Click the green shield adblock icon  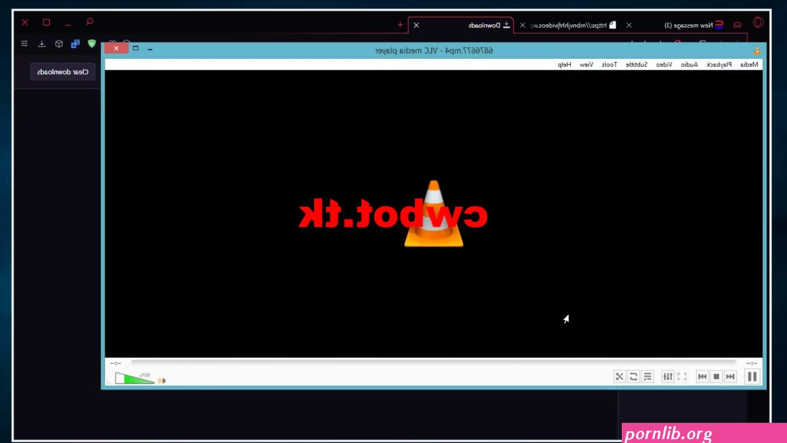[91, 44]
